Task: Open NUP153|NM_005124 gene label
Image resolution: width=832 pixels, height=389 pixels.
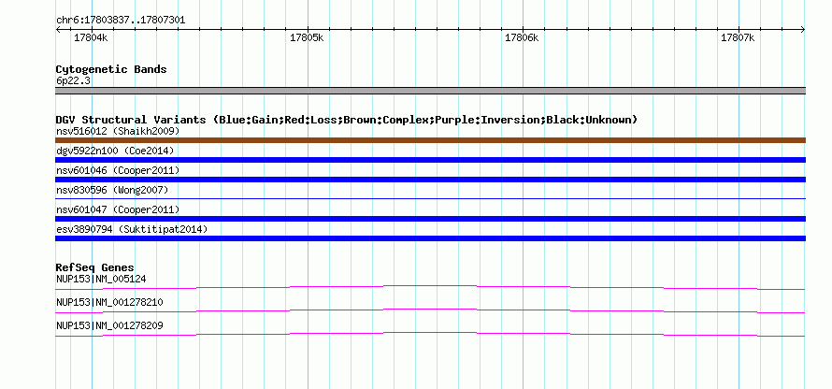Action: (x=101, y=279)
